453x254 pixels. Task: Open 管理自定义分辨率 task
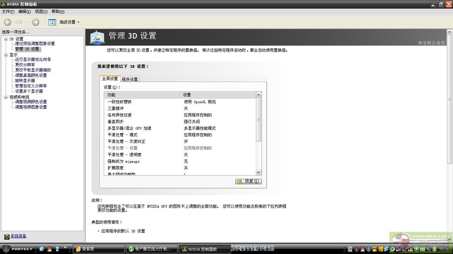[x=31, y=86]
